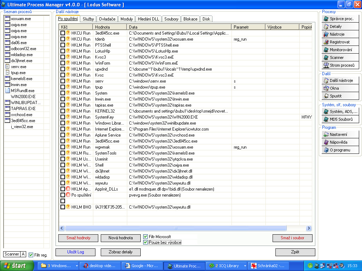Check the box for the upxdnd entry
The width and height of the screenshot is (362, 271).
[x=63, y=69]
